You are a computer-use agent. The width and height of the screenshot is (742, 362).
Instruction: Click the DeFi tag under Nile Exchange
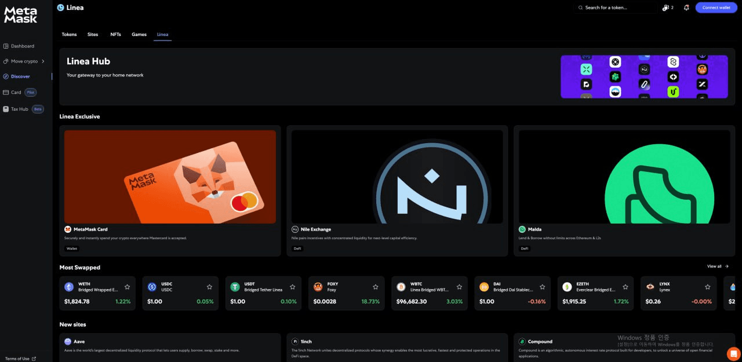point(297,248)
